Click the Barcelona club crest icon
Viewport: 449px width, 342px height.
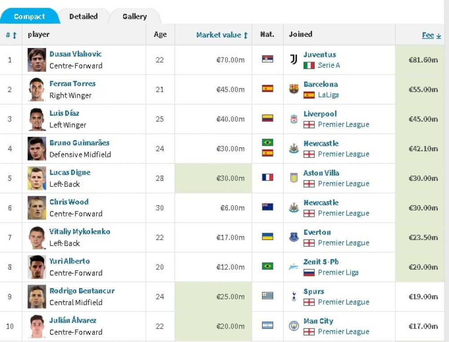coord(294,89)
